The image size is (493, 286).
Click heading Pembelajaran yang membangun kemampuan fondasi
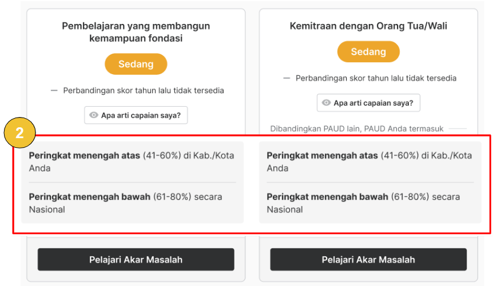click(x=136, y=32)
